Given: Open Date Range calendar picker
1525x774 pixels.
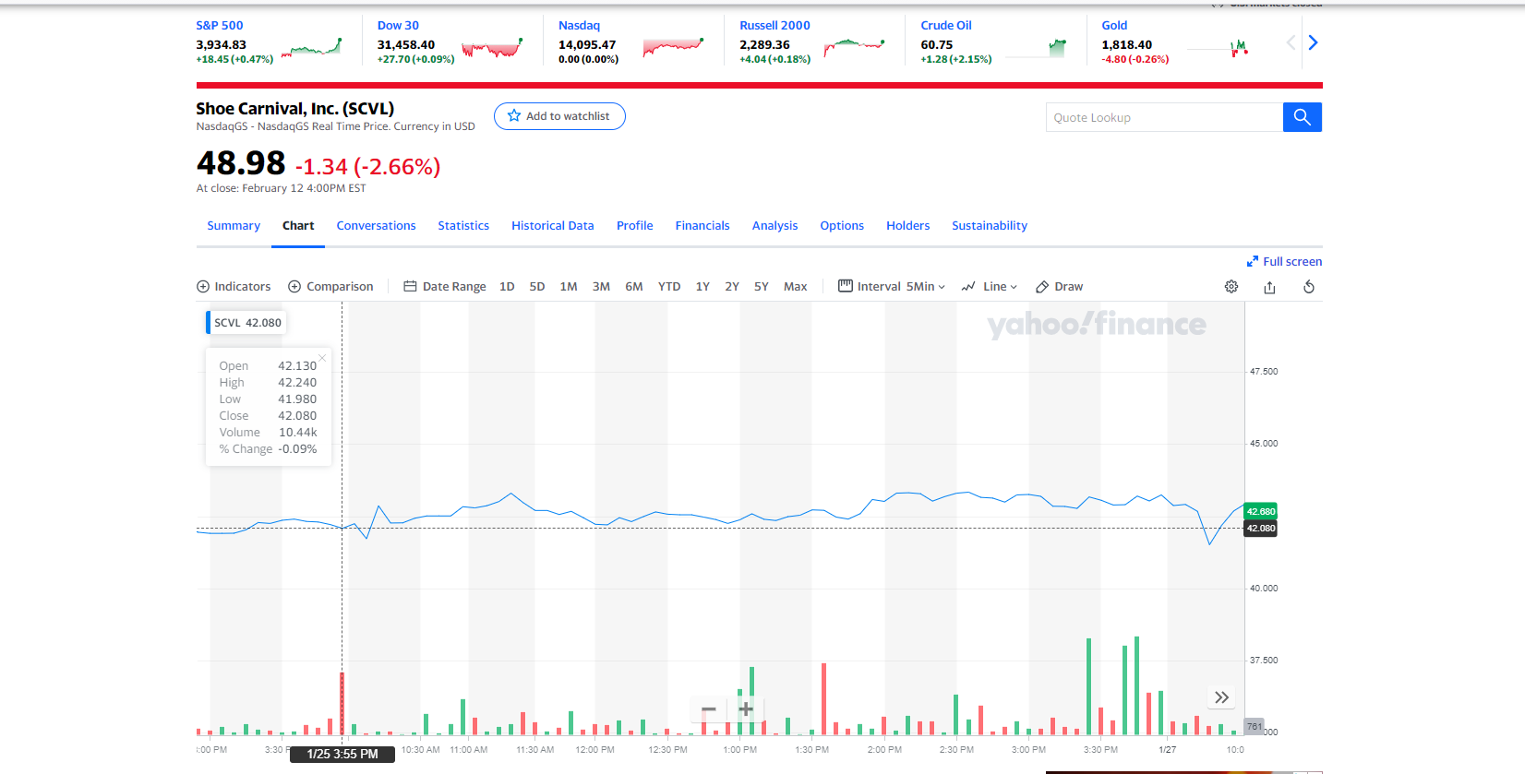Looking at the screenshot, I should 445,287.
